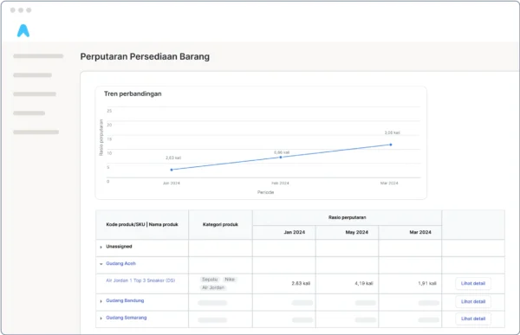This screenshot has height=335, width=520.
Task: Click the Tren perbandingan chart title
Action: [x=133, y=93]
